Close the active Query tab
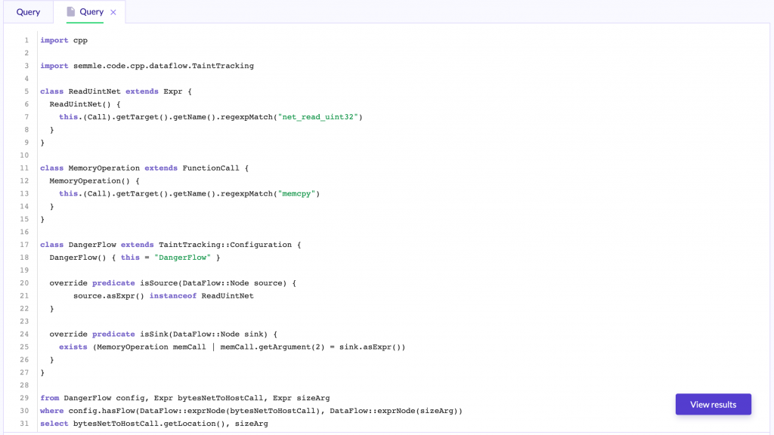The image size is (774, 435). (x=113, y=12)
